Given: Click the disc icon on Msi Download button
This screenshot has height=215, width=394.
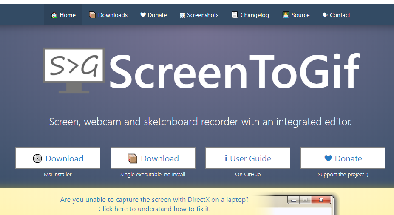Looking at the screenshot, I should click(x=37, y=158).
